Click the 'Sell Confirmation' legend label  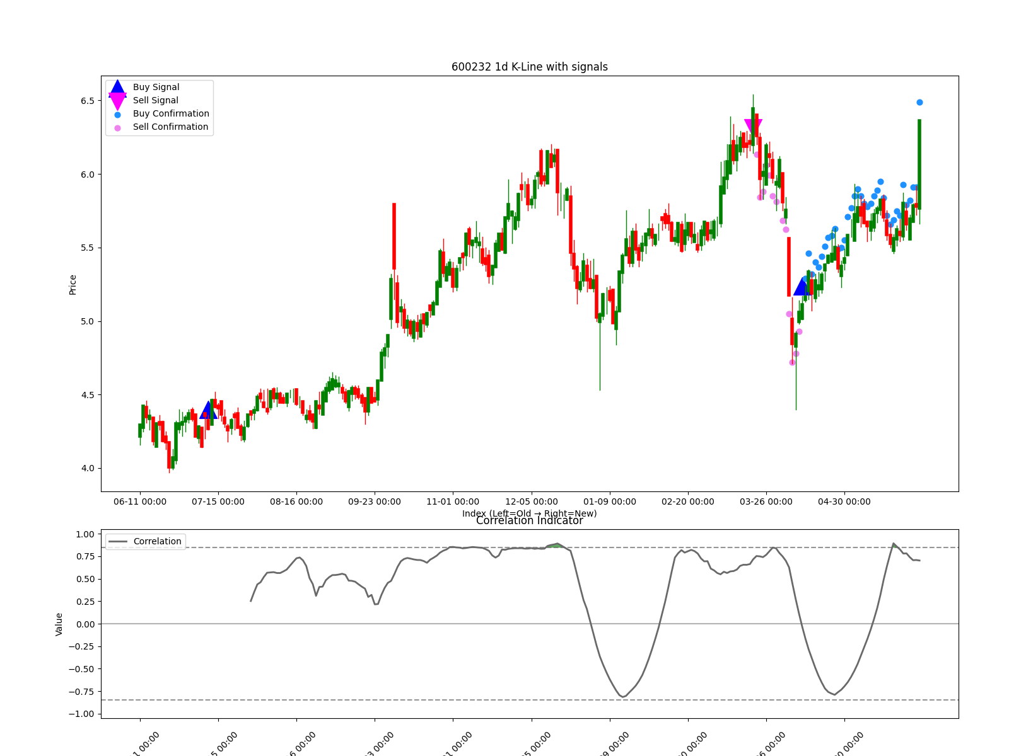click(x=170, y=127)
